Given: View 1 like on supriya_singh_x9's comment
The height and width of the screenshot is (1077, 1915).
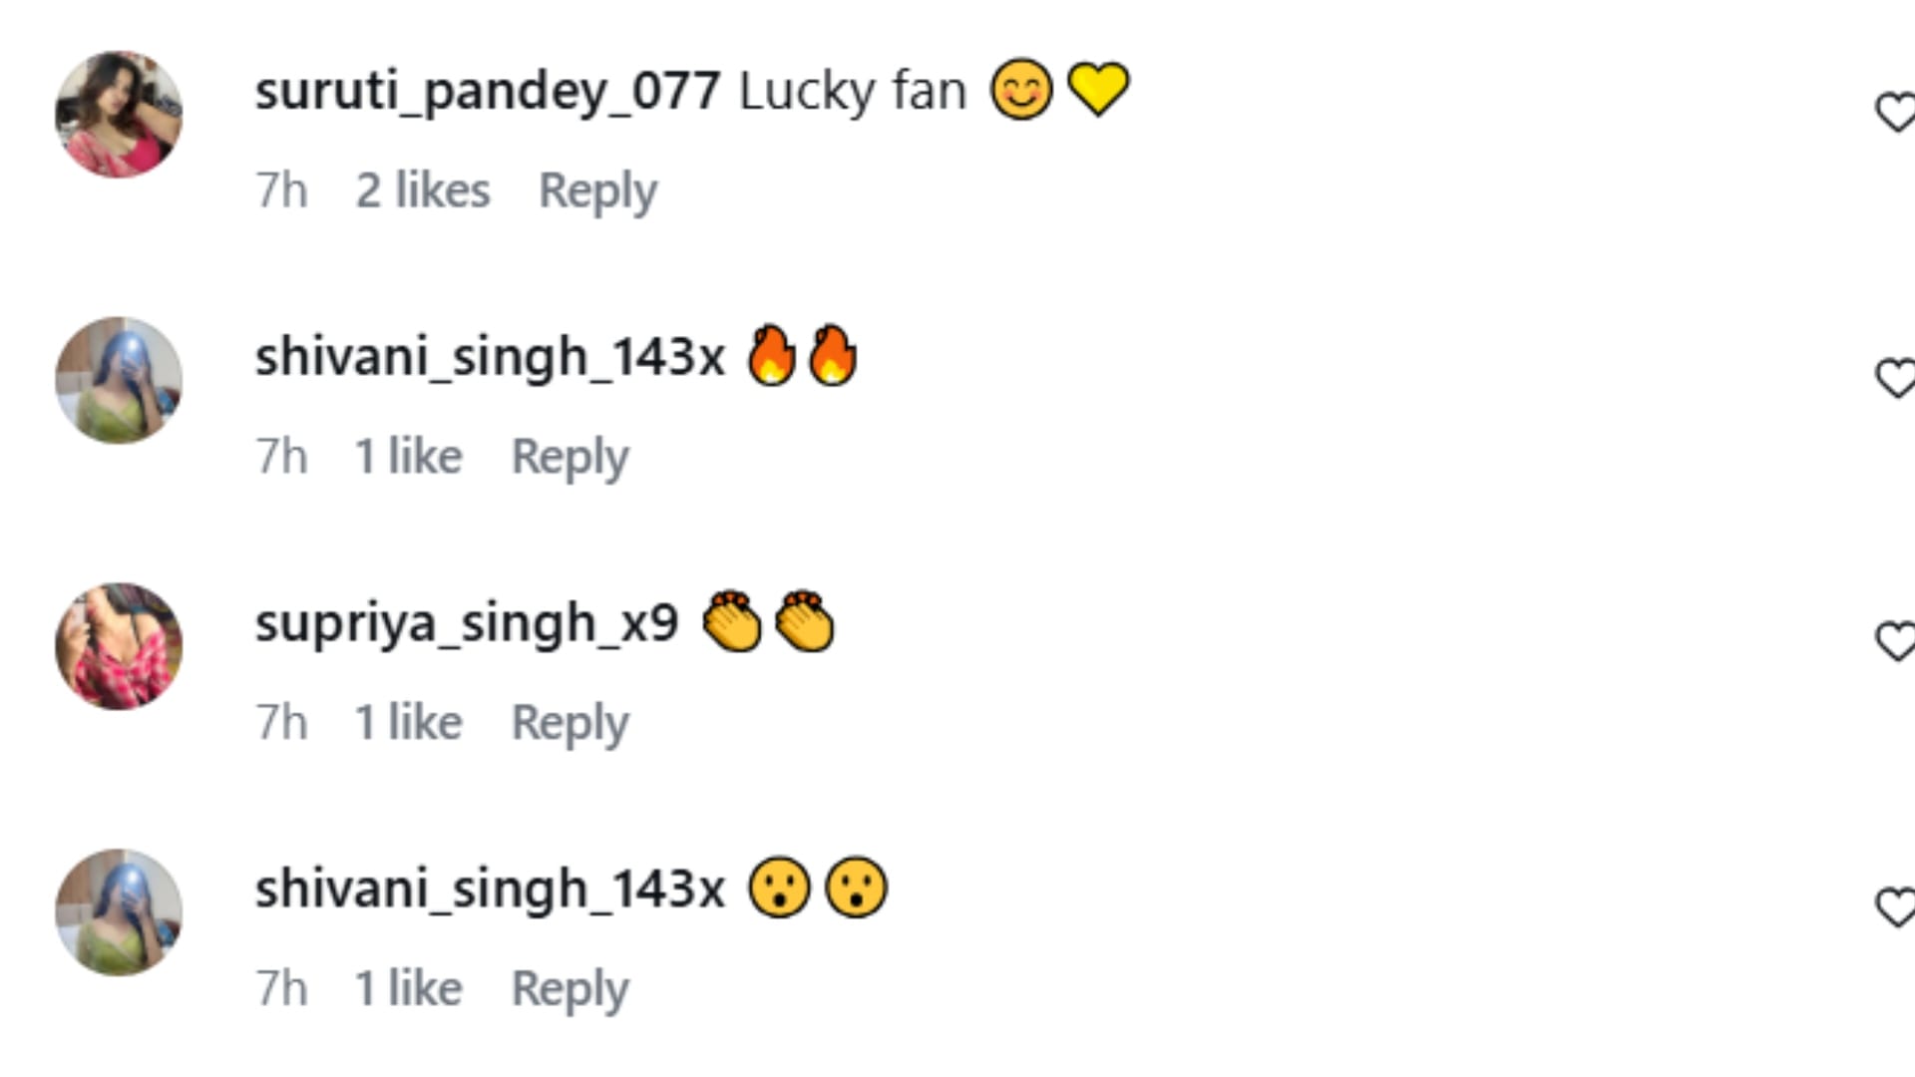Looking at the screenshot, I should point(409,723).
